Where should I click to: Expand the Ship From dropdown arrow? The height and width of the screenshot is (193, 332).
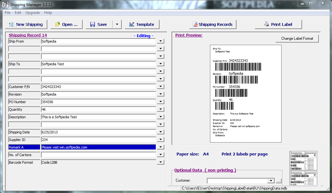(x=161, y=41)
